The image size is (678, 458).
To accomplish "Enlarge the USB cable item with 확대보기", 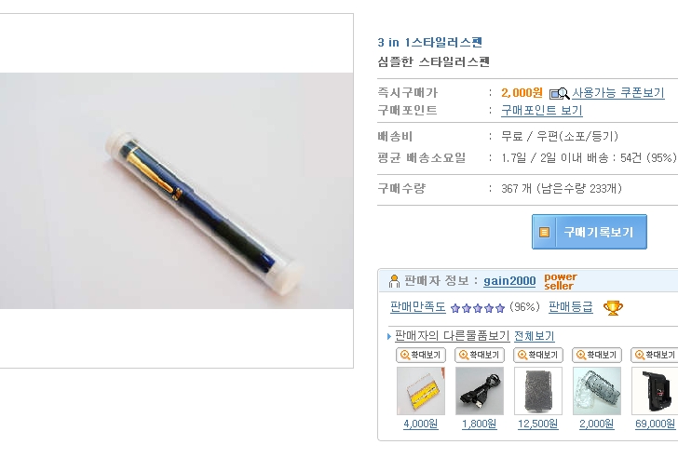I will (480, 356).
